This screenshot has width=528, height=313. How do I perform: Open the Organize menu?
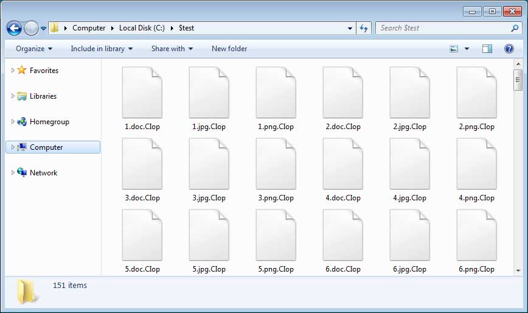pyautogui.click(x=34, y=49)
